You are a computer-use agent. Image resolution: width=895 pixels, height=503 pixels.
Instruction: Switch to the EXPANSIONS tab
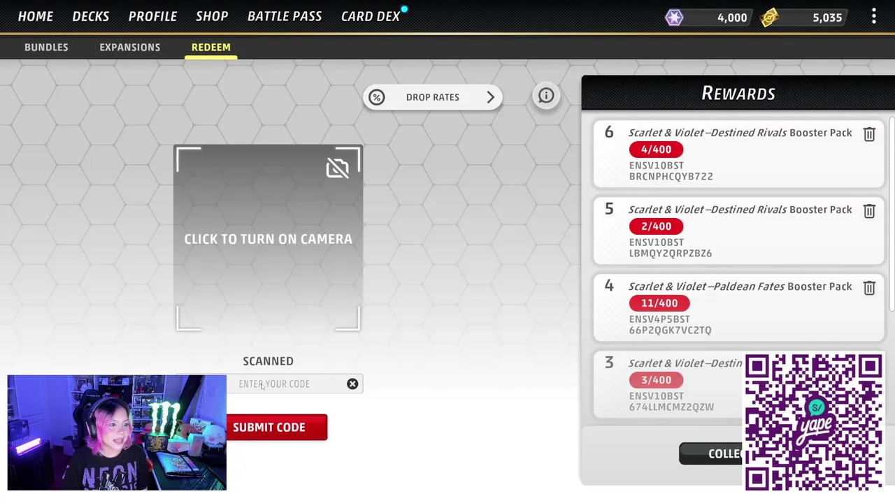click(x=129, y=47)
